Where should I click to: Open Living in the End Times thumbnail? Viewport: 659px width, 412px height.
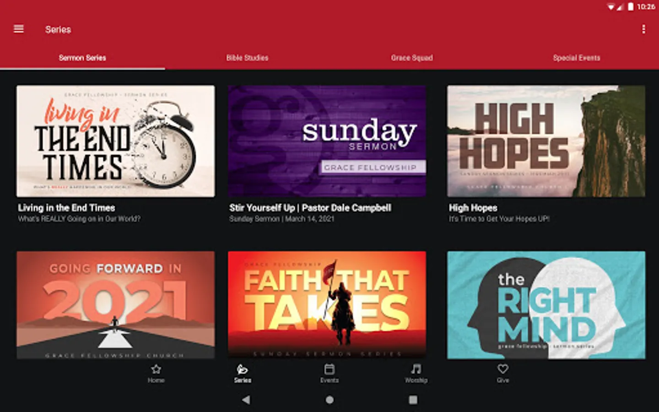coord(116,141)
